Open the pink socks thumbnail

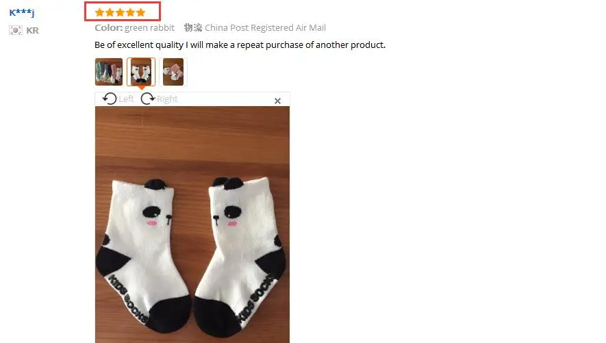click(x=173, y=72)
